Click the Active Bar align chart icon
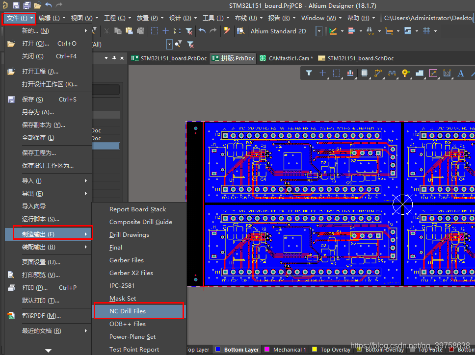The height and width of the screenshot is (355, 475). point(350,73)
